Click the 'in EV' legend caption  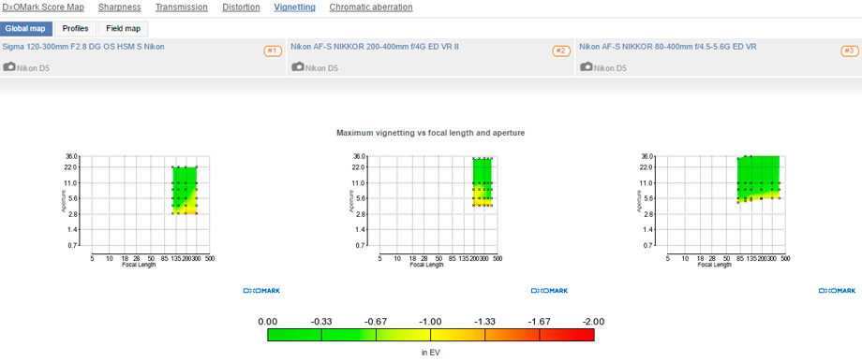coord(431,353)
